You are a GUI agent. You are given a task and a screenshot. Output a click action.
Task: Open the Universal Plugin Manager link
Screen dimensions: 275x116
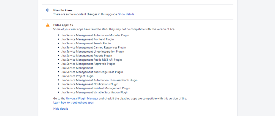pyautogui.click(x=82, y=98)
